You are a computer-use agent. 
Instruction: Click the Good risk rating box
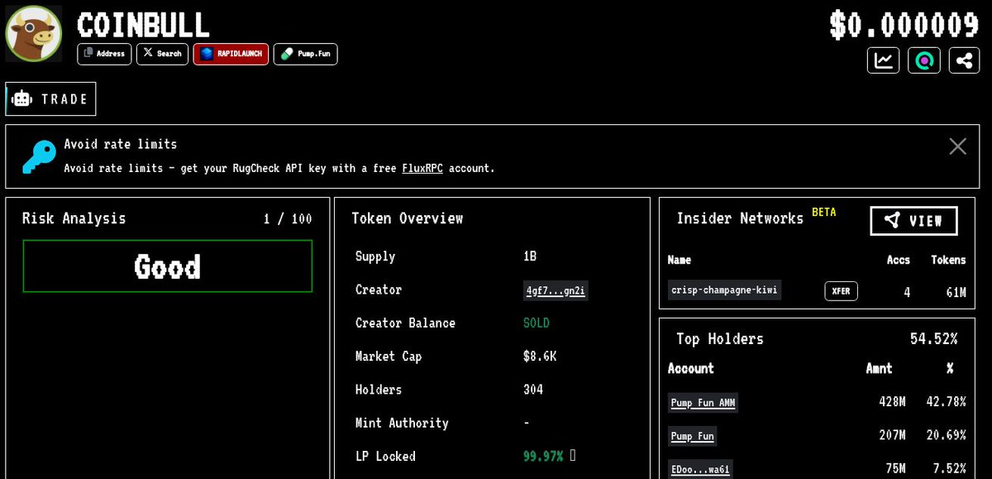(167, 266)
